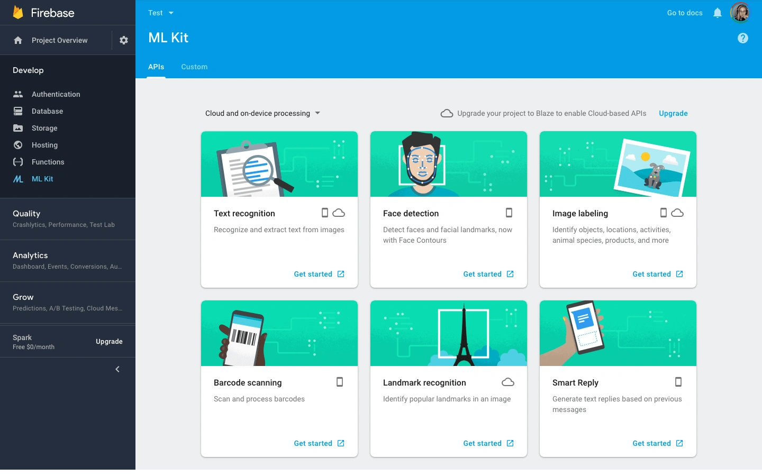762x476 pixels.
Task: Click Landmark recognition cloud icon
Action: click(508, 382)
